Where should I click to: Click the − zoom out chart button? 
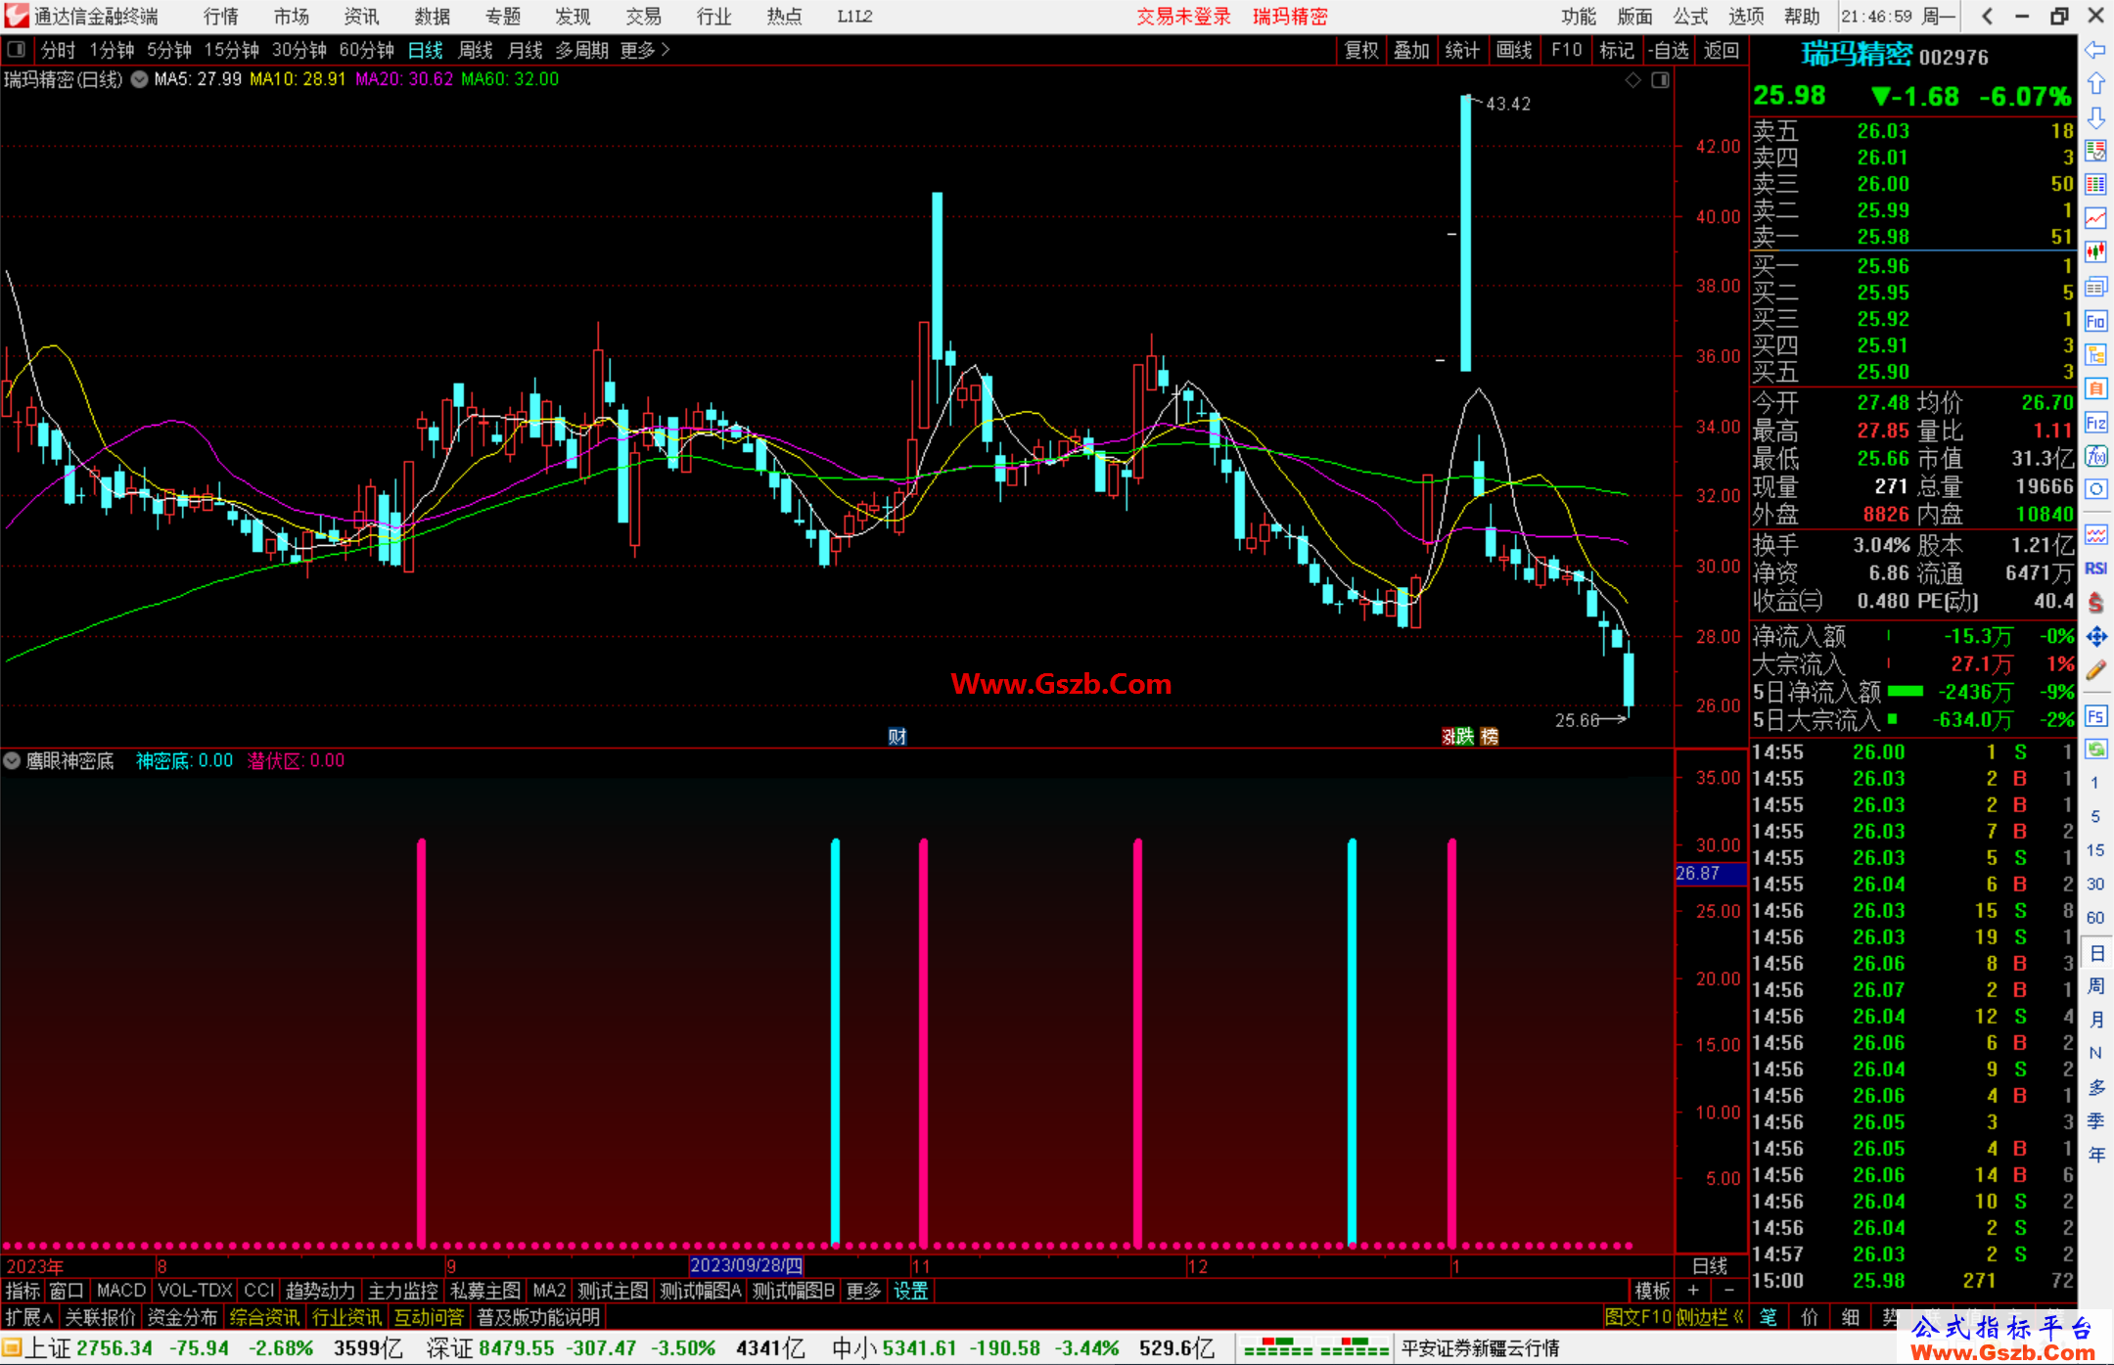(1729, 1291)
